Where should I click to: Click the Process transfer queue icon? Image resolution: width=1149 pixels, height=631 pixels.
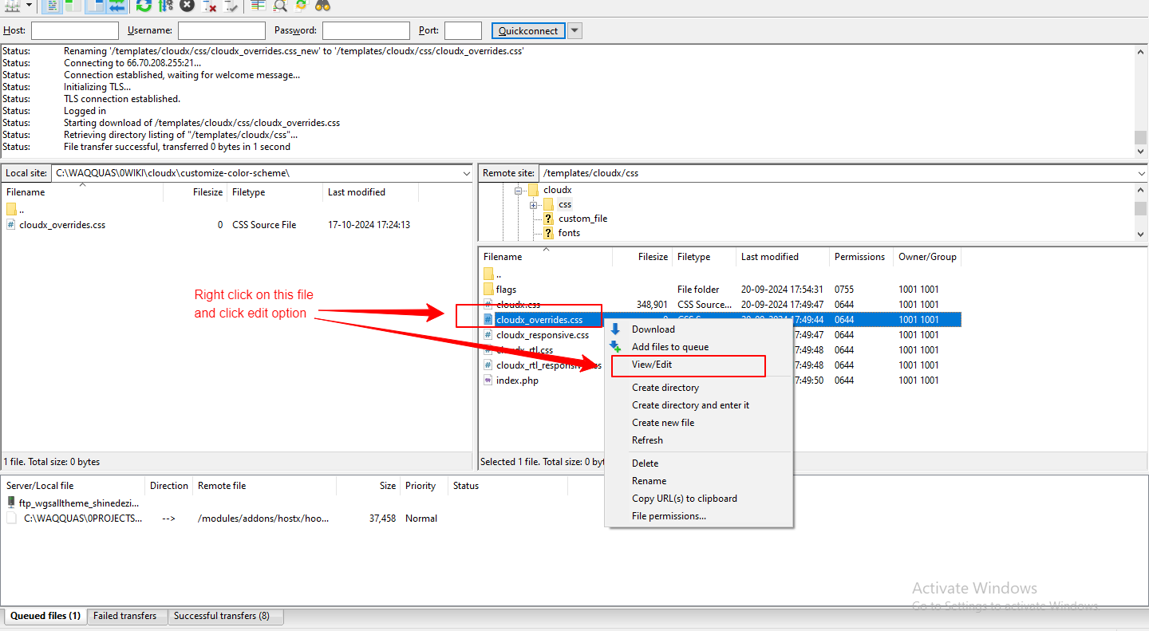pos(165,6)
